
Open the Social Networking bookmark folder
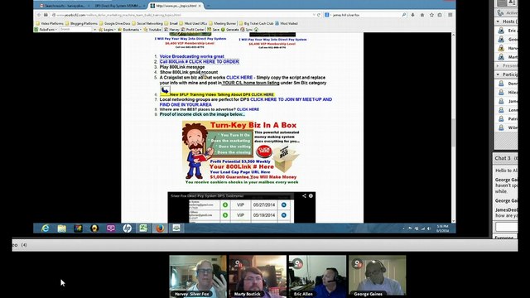(147, 24)
